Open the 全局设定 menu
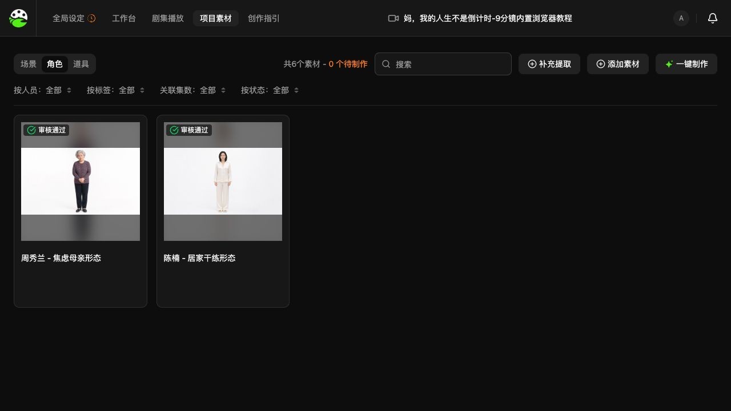The image size is (731, 411). point(74,18)
